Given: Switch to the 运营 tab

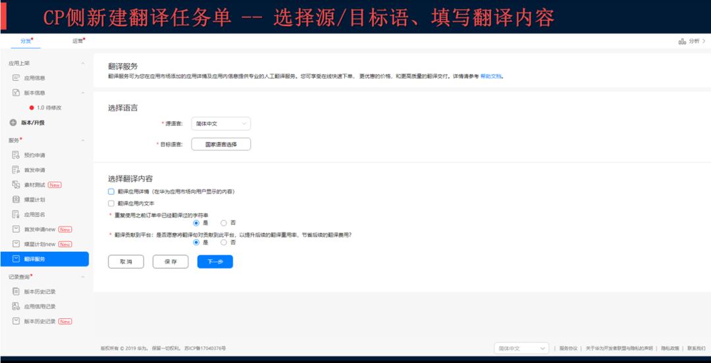Looking at the screenshot, I should (78, 41).
